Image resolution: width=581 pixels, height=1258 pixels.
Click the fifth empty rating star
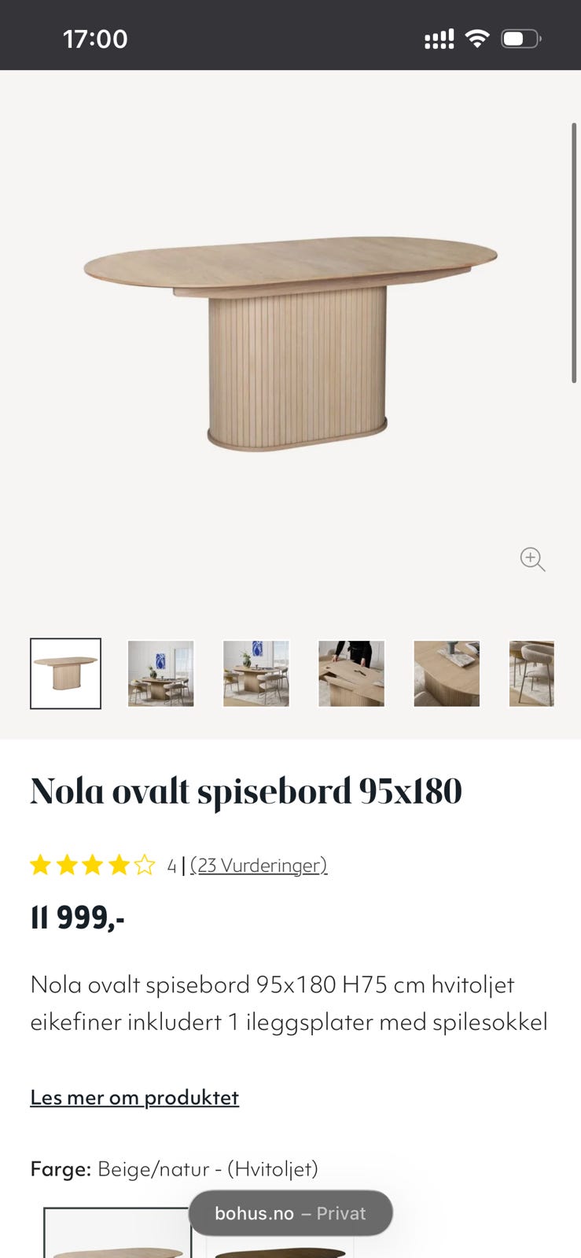point(145,866)
